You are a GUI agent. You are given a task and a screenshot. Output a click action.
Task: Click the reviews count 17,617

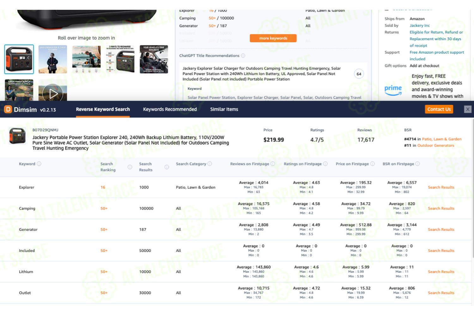point(366,140)
